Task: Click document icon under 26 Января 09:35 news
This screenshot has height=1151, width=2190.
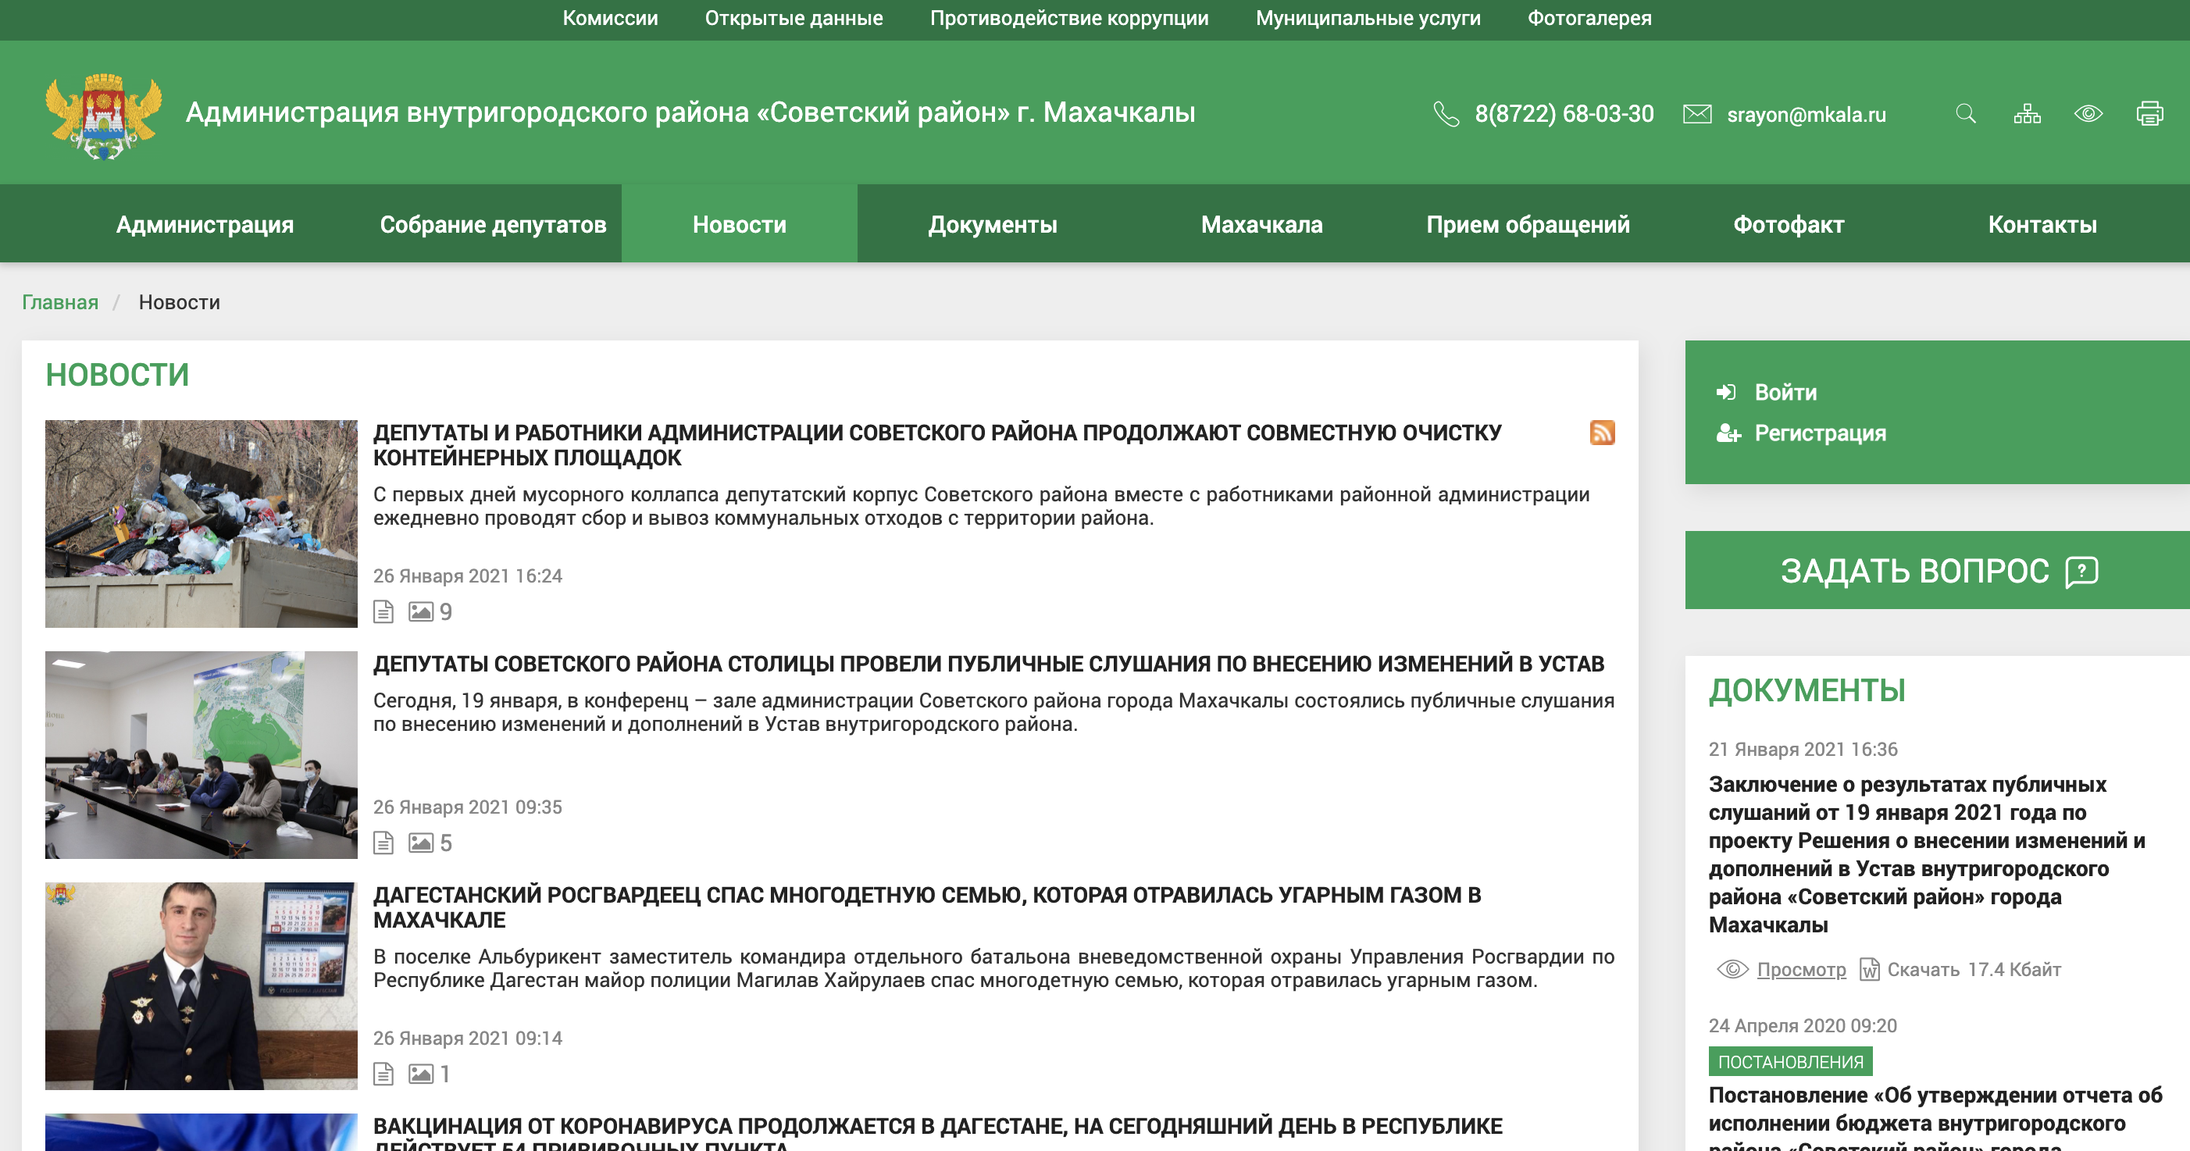Action: click(x=383, y=843)
